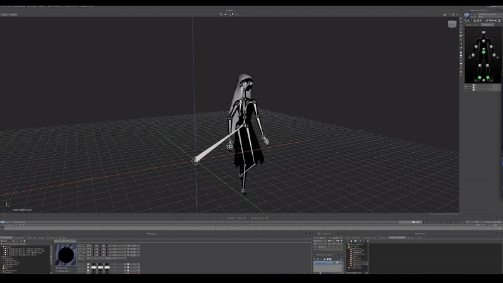Click the Display button in viewer
This screenshot has width=503, height=283.
[x=13, y=14]
